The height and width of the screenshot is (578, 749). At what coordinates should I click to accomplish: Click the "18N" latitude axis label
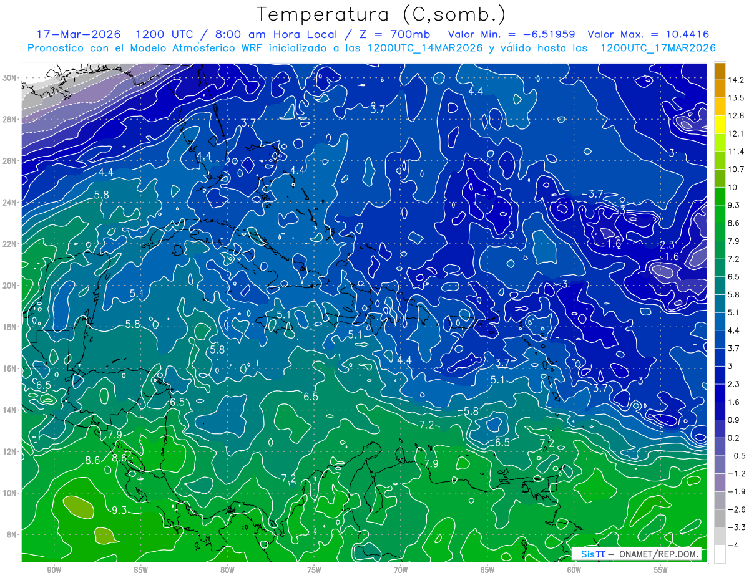click(11, 327)
